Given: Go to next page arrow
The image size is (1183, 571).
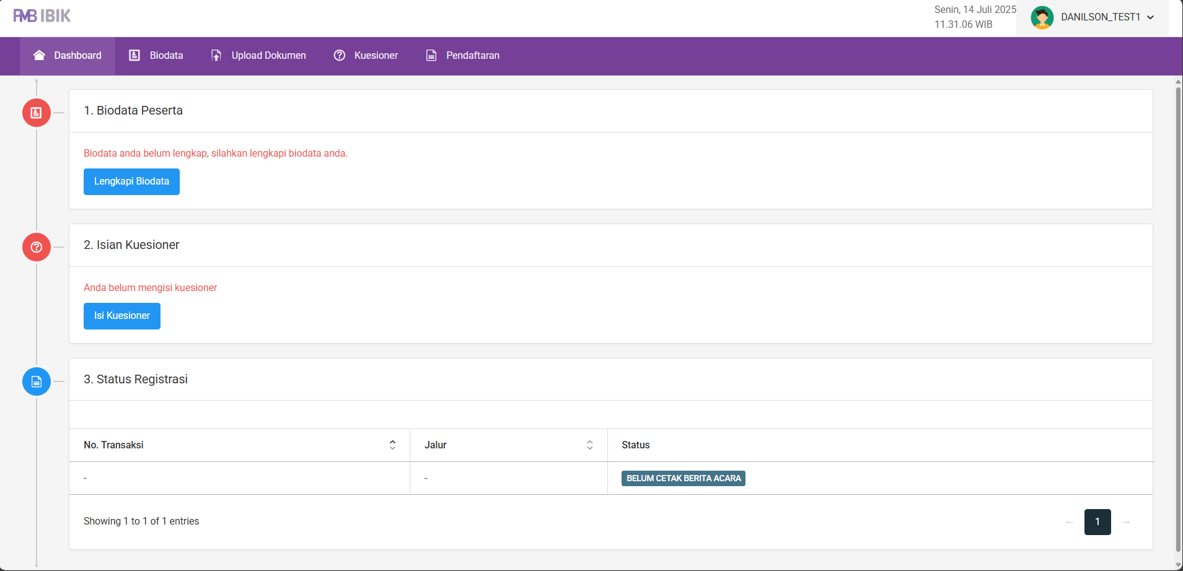Looking at the screenshot, I should click(1126, 521).
